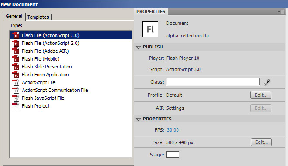Select Flash File (Mobile) type

[71, 59]
